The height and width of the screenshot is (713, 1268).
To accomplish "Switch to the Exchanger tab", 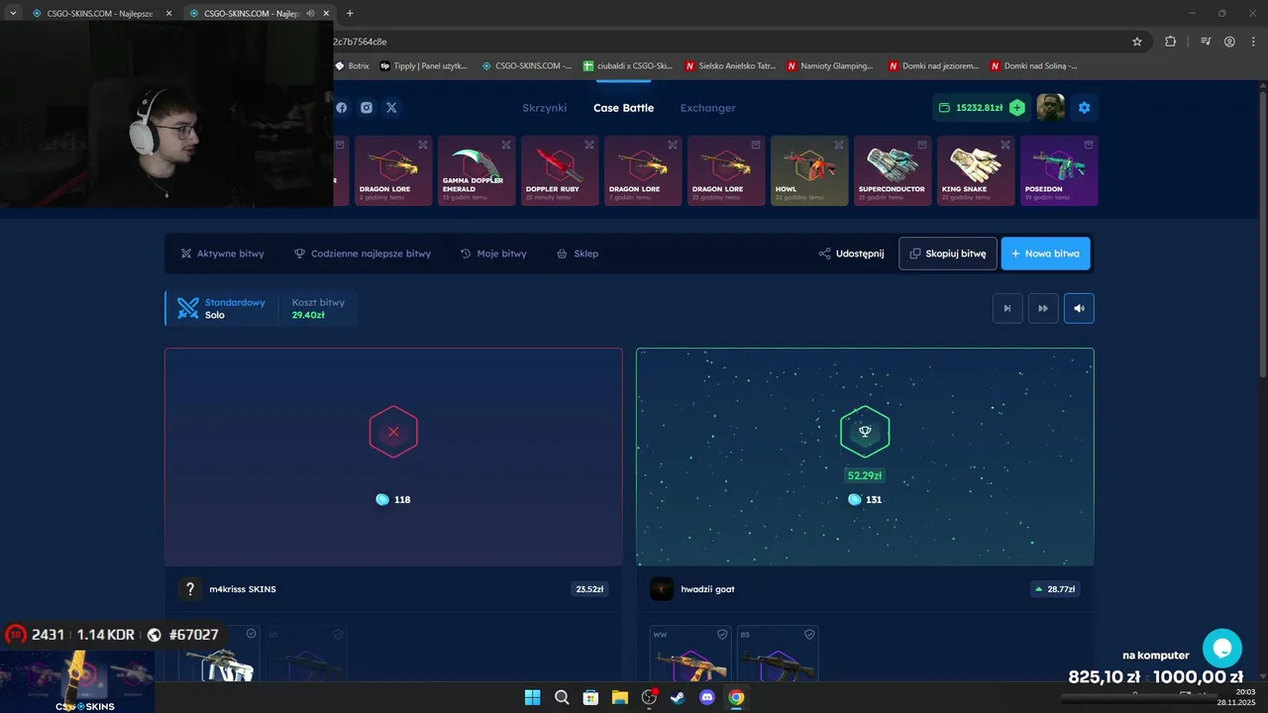I will coord(707,108).
